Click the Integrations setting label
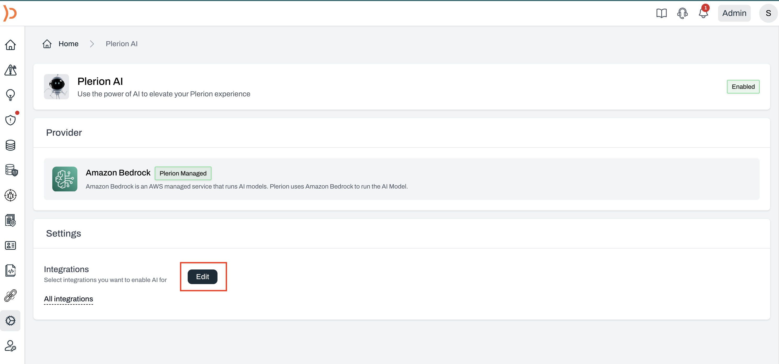Image resolution: width=779 pixels, height=364 pixels. (x=66, y=269)
